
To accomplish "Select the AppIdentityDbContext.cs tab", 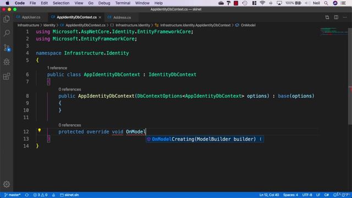I will pyautogui.click(x=77, y=17).
